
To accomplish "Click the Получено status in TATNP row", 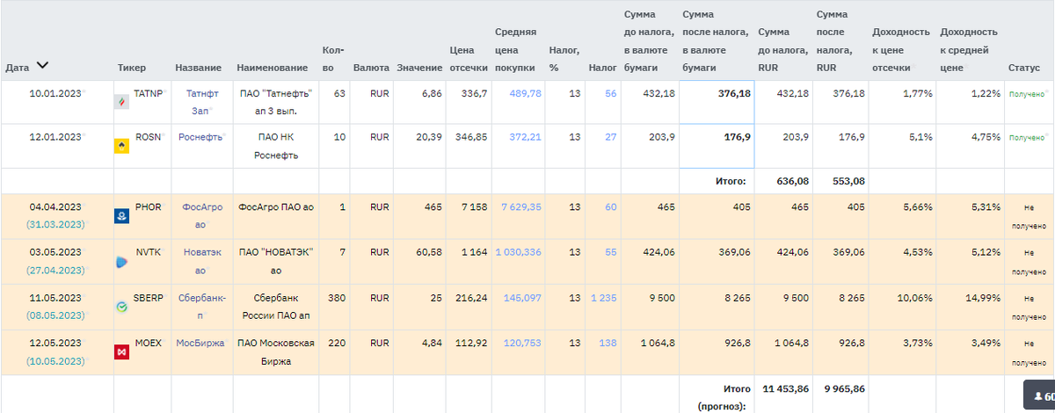I will coord(1026,93).
